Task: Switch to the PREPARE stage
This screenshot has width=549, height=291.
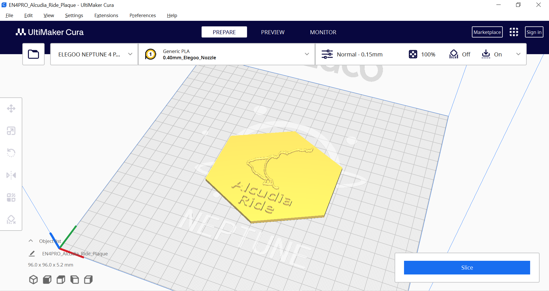Action: [x=224, y=32]
